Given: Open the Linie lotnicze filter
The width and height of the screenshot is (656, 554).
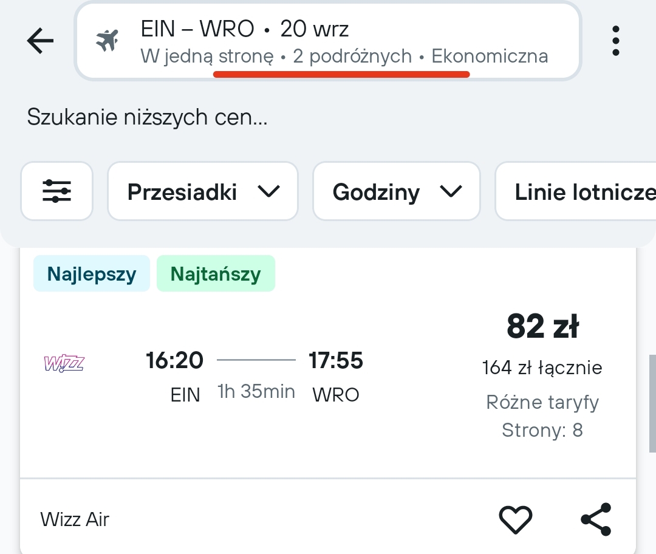Looking at the screenshot, I should pyautogui.click(x=576, y=191).
